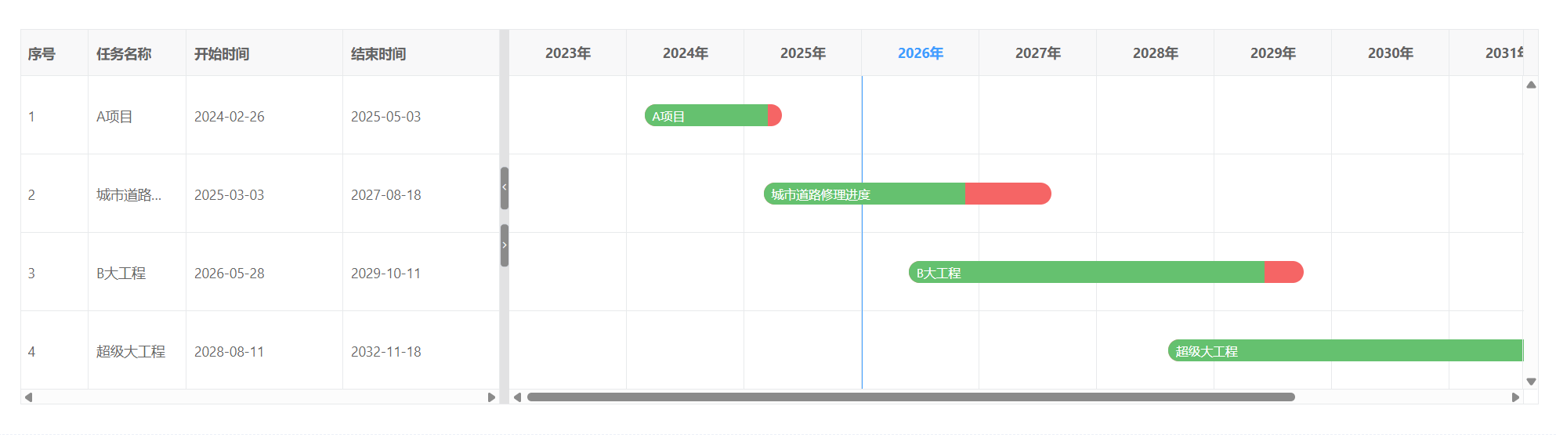Viewport: 1556px width, 435px height.
Task: Click the red remaining segment of 城市道路修理进度 bar
Action: pyautogui.click(x=1008, y=194)
